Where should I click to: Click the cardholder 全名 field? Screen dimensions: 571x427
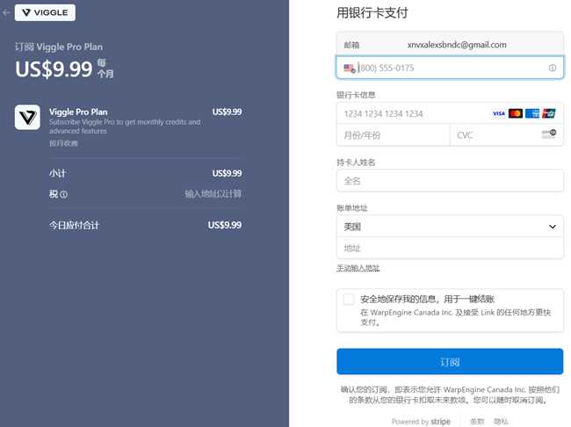449,180
